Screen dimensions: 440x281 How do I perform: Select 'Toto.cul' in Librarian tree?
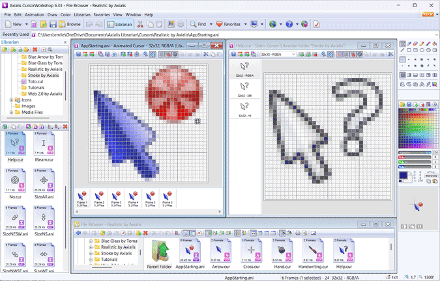coord(36,81)
